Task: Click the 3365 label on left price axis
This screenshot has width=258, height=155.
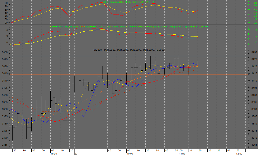Action: point(5,145)
